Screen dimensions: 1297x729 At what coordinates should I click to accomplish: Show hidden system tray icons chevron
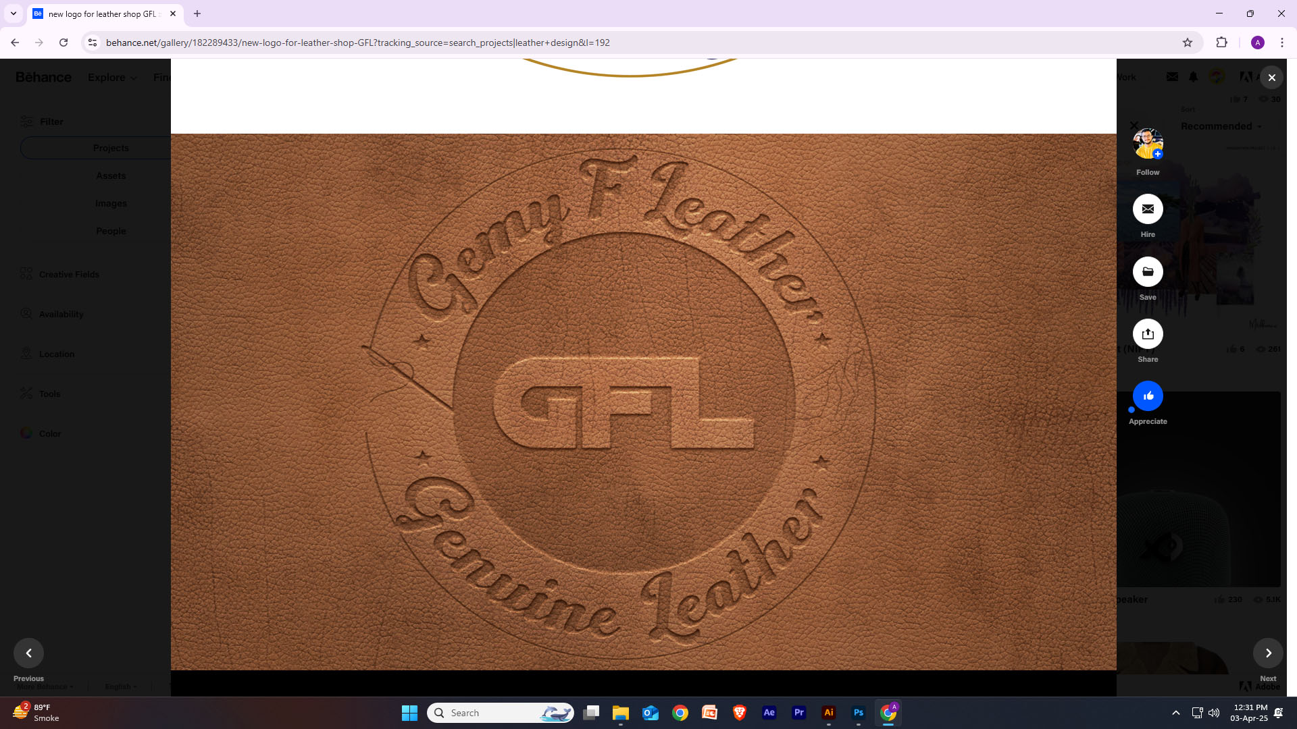click(x=1176, y=713)
